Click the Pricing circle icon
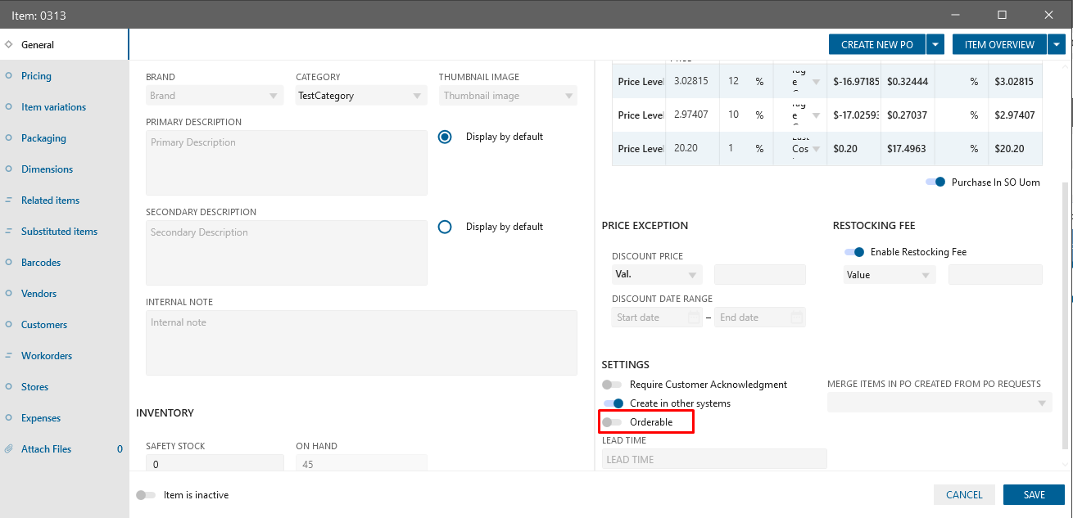The image size is (1073, 518). pyautogui.click(x=8, y=76)
